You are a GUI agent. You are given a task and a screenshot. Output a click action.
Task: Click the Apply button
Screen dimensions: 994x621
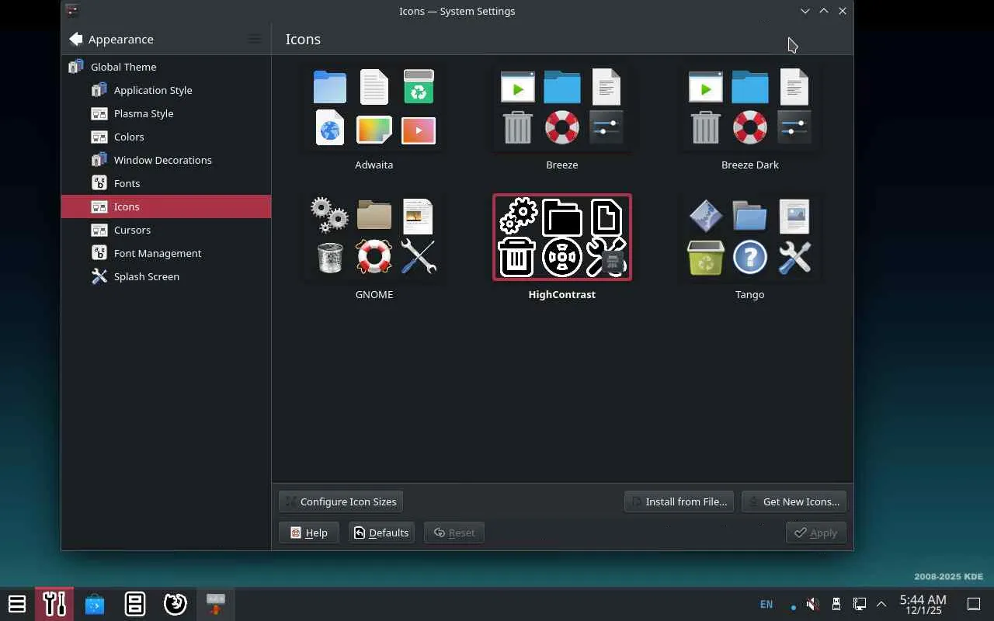point(815,533)
